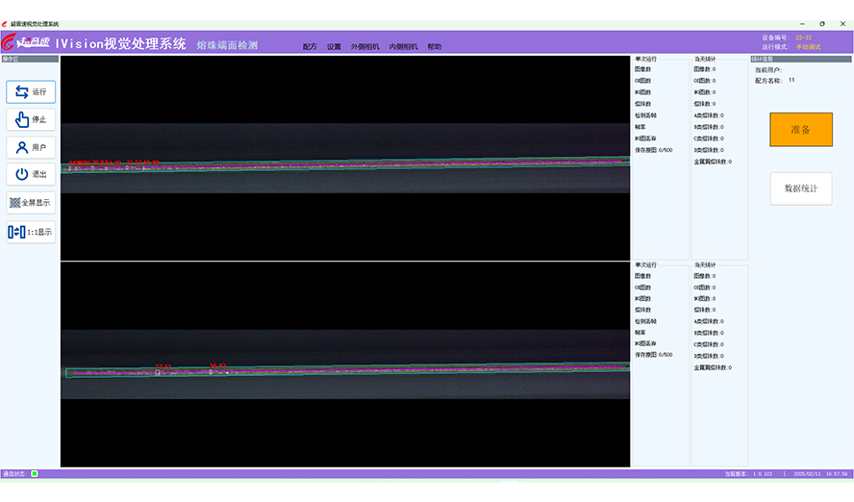Viewport: 854px width, 502px height.
Task: Open the 帮助 (Help) menu
Action: [x=435, y=46]
